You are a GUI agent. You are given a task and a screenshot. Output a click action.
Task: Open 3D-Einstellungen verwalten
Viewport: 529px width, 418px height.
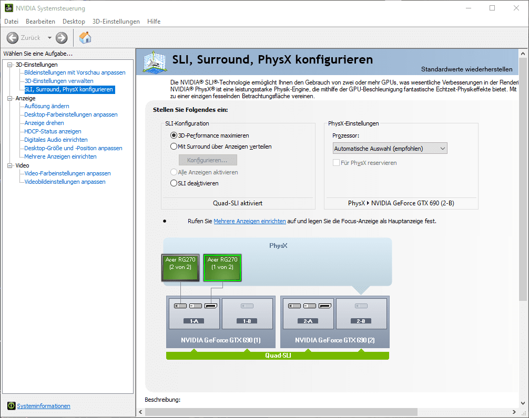[59, 81]
